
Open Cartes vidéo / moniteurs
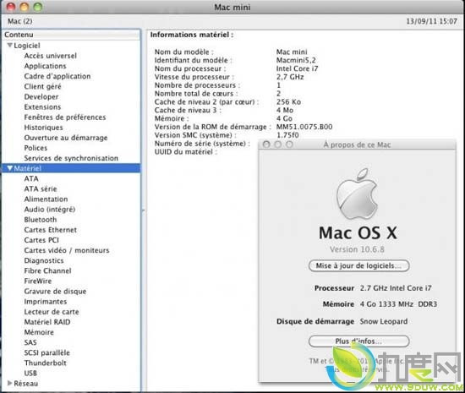click(67, 250)
